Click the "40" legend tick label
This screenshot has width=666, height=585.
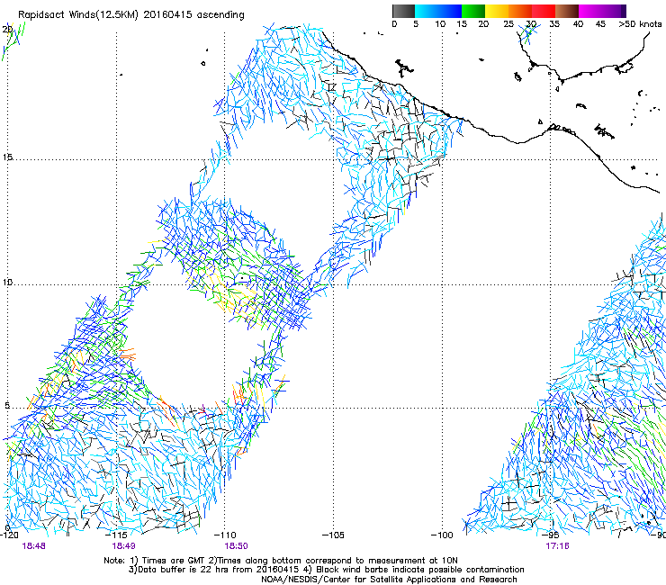click(x=578, y=23)
